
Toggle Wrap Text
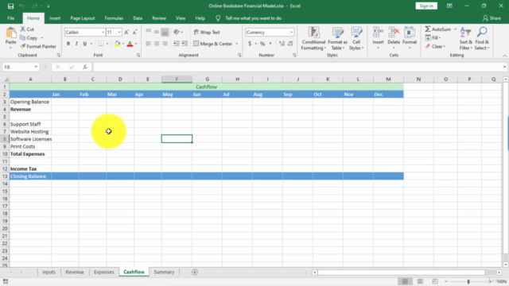point(207,32)
